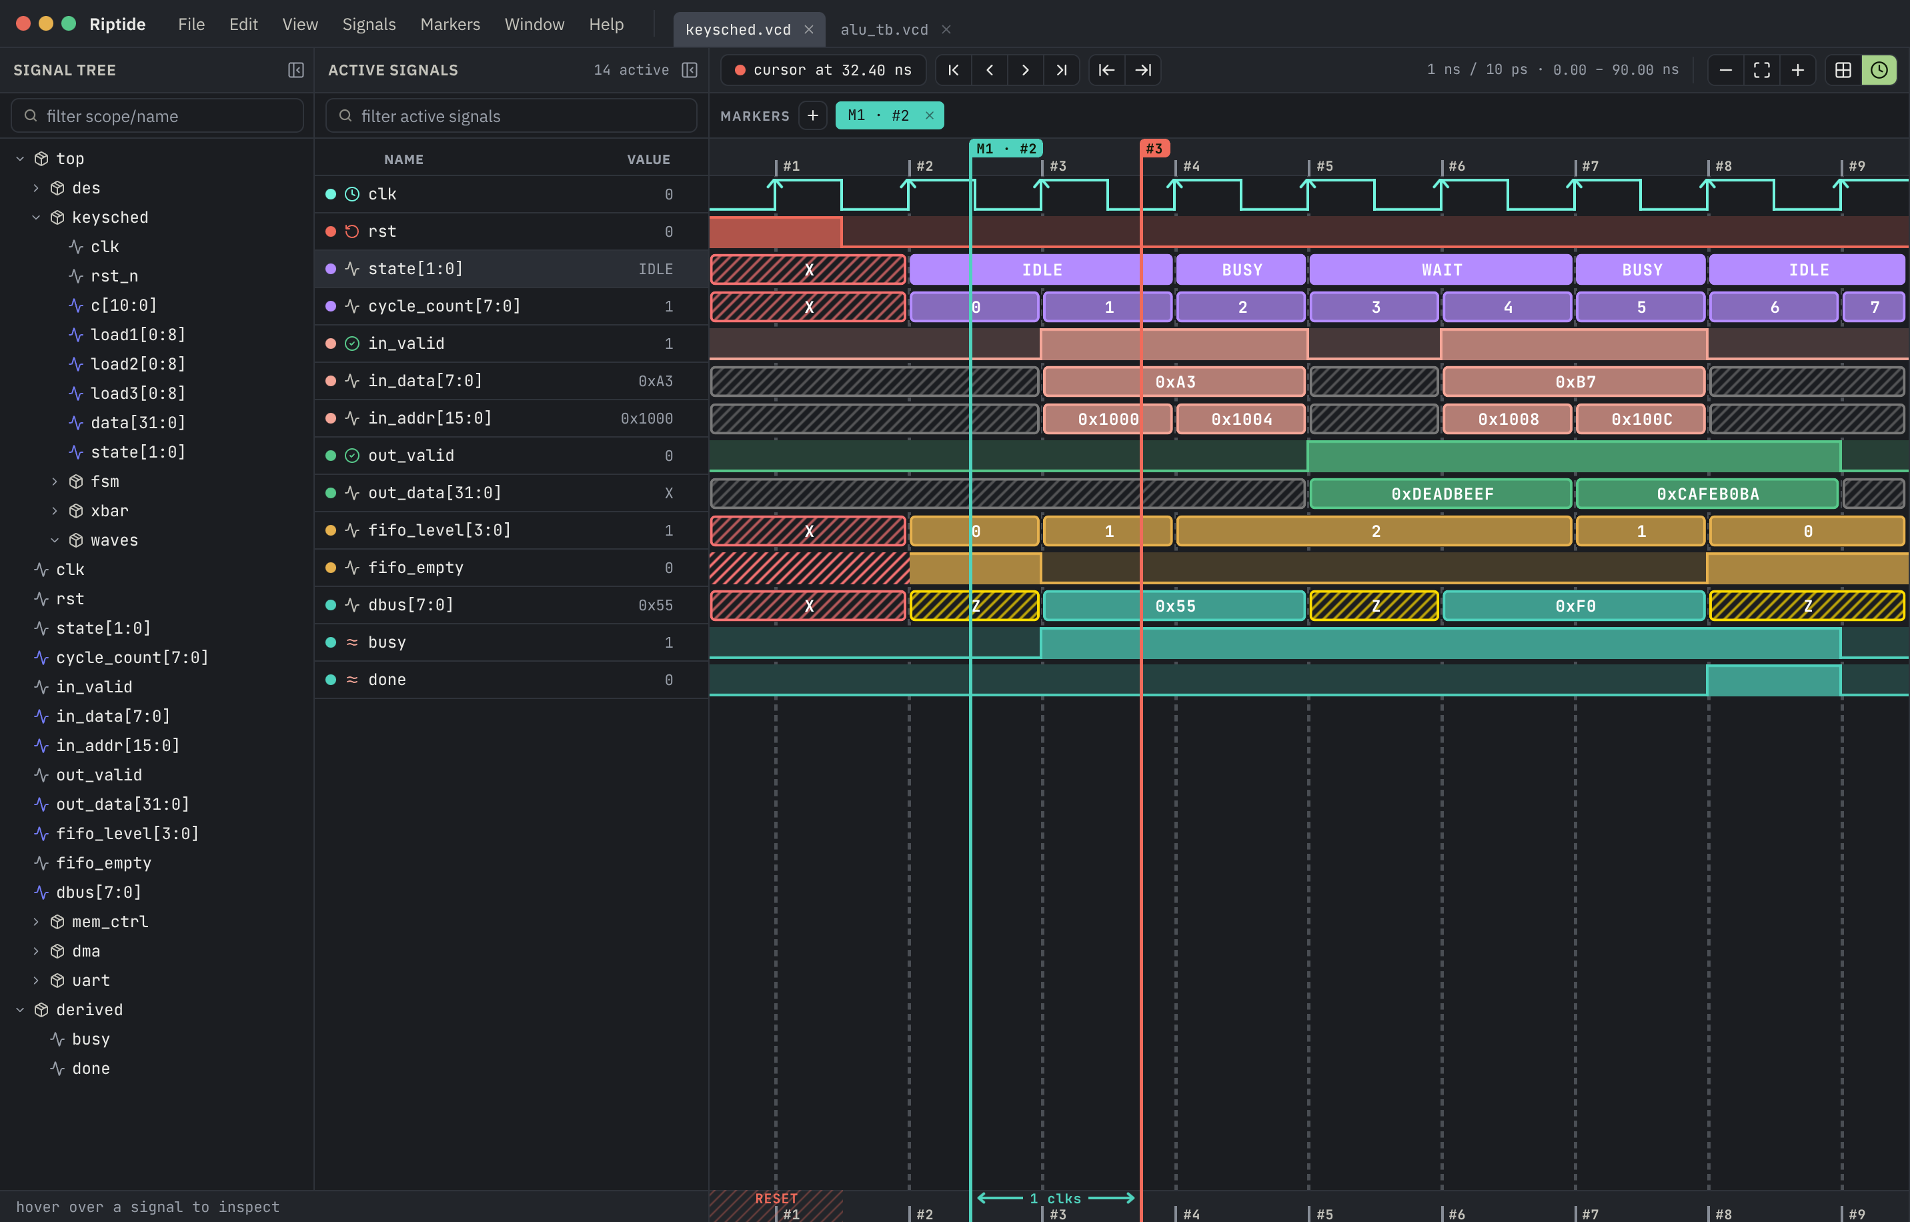Close the keysched.vcd tab
This screenshot has width=1910, height=1222.
coord(809,29)
